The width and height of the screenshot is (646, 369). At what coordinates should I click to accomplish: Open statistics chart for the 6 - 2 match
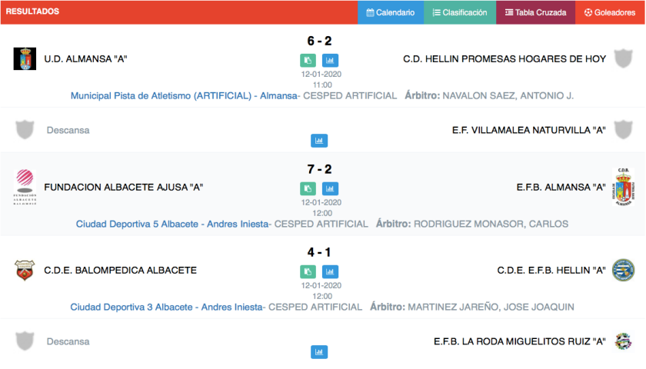click(x=331, y=60)
